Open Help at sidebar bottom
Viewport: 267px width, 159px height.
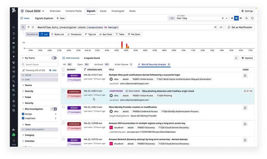(14, 143)
